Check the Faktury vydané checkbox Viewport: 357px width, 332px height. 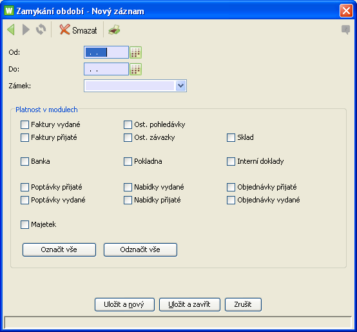[24, 125]
